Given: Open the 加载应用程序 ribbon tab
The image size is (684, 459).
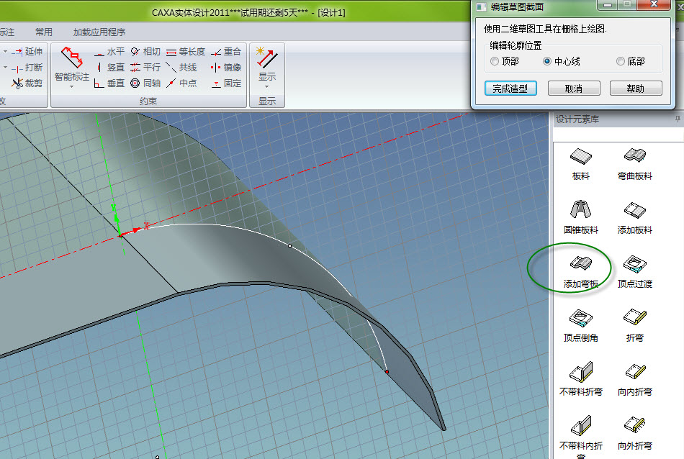Looking at the screenshot, I should point(99,32).
